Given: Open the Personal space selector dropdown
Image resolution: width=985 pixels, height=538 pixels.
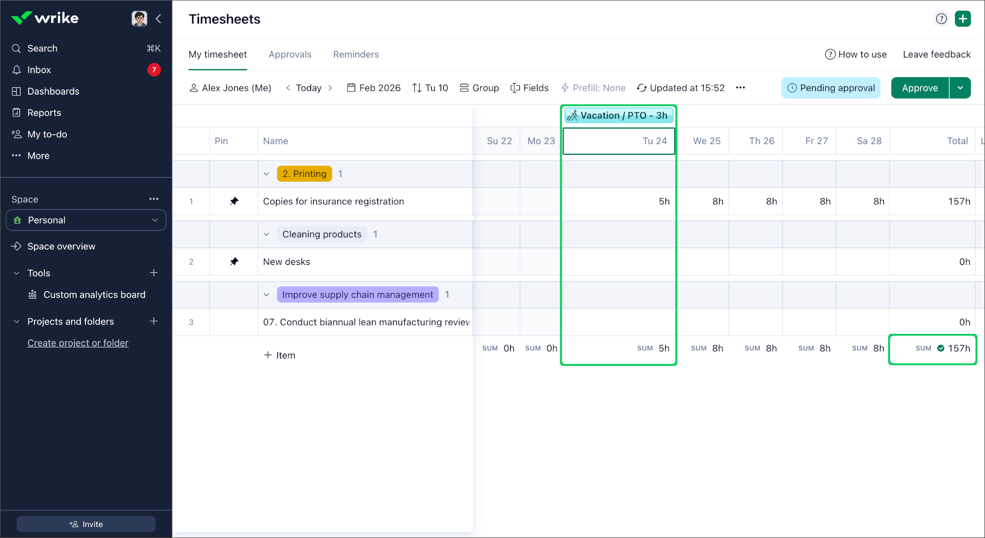Looking at the screenshot, I should tap(86, 220).
